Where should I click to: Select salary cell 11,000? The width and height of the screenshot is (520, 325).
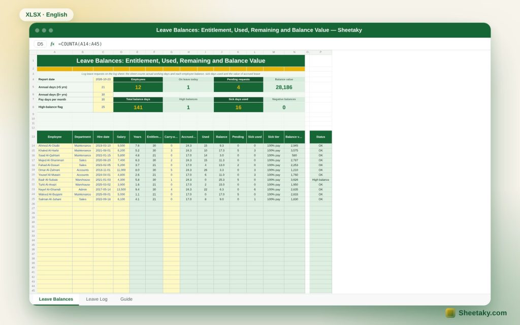(x=121, y=170)
